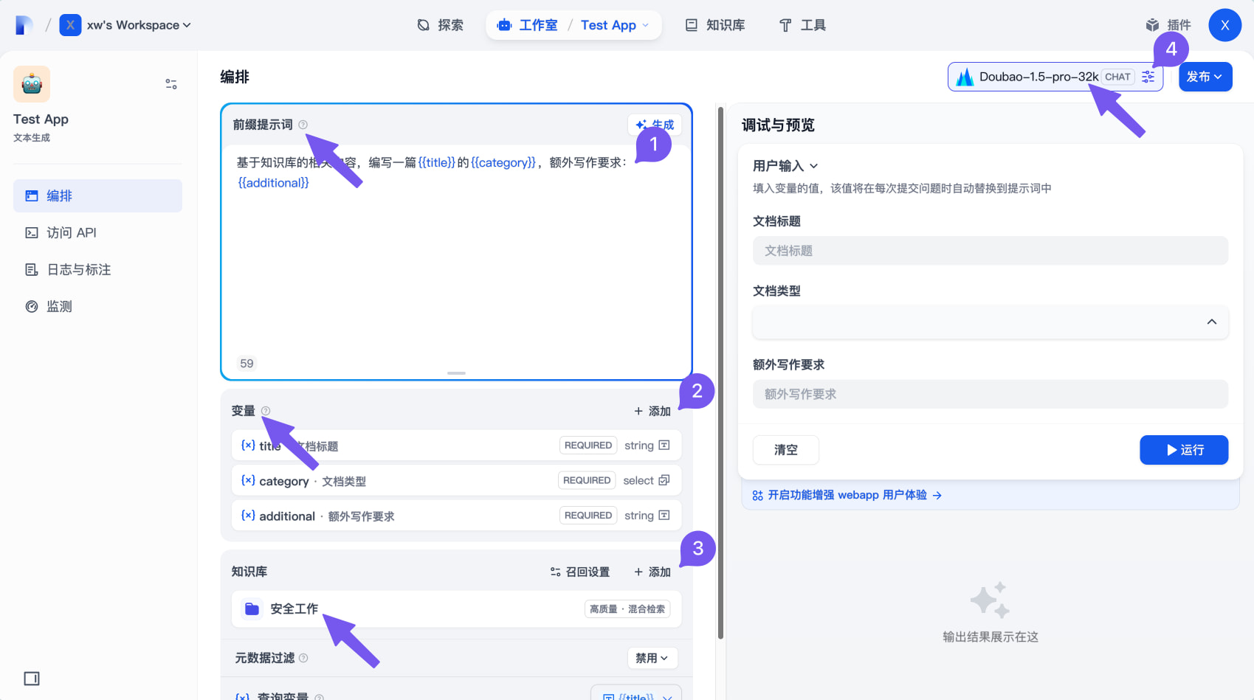Click the string type icon on the additional row
1254x700 pixels.
[664, 515]
